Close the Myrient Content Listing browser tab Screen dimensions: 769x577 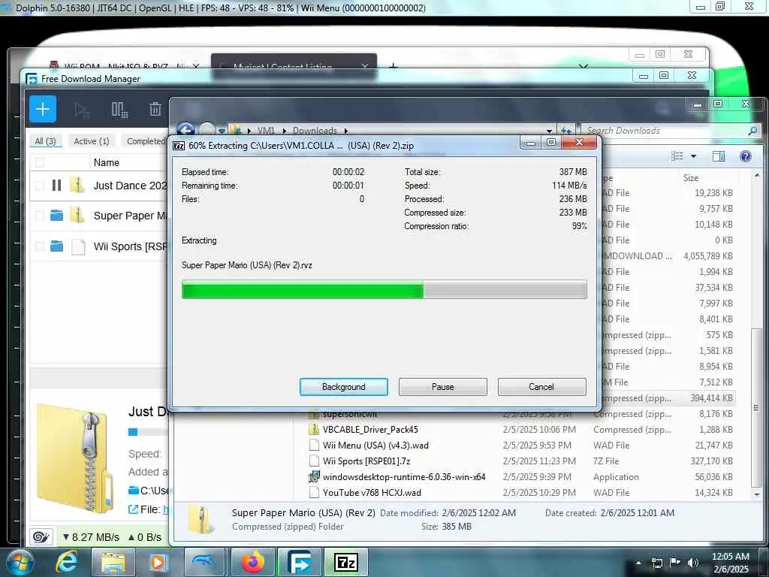point(364,66)
